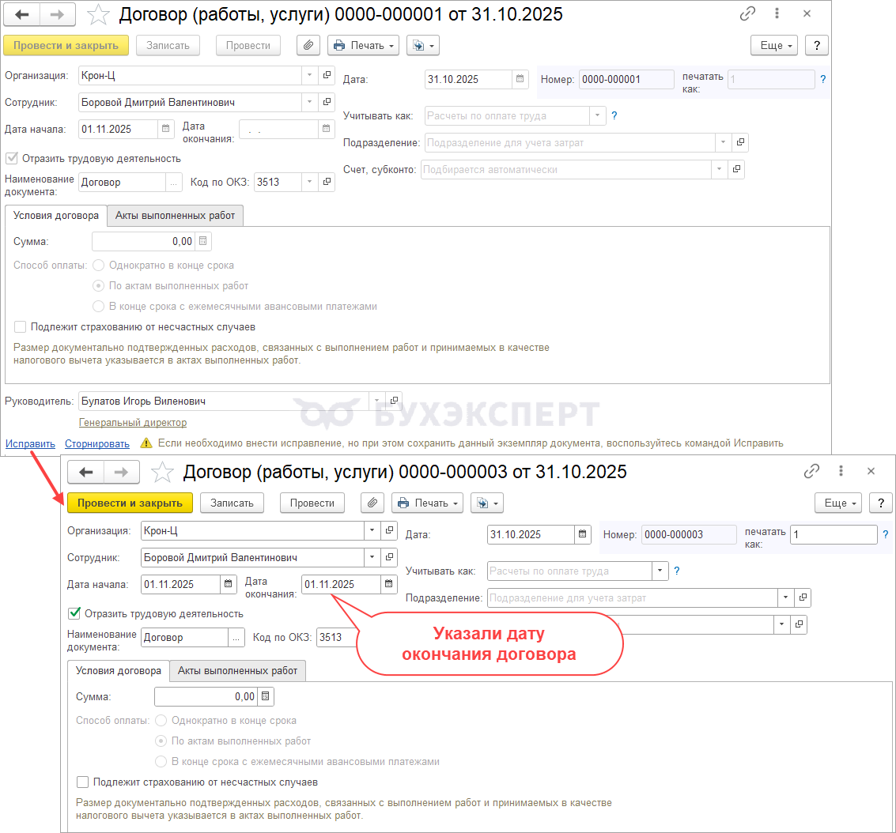Open calculator for Сумма in contract 0000-000003
The width and height of the screenshot is (896, 833).
(265, 696)
